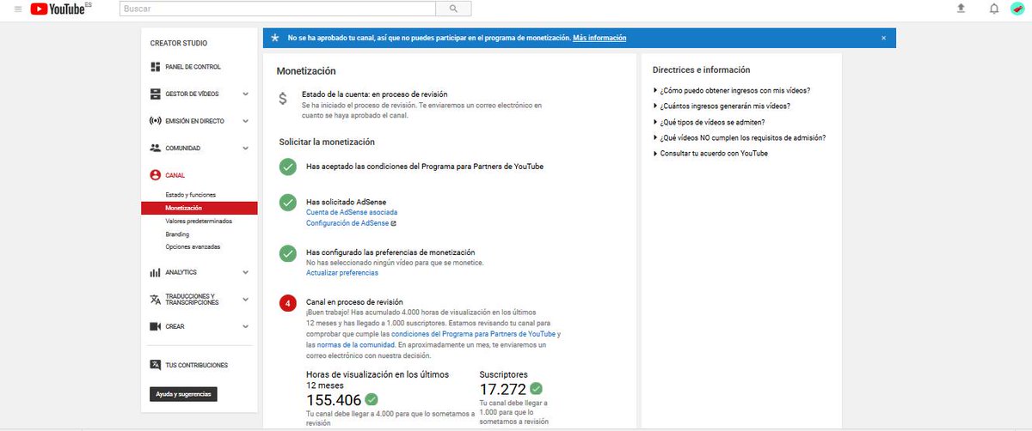This screenshot has width=1032, height=431.
Task: Expand the Emisión en directo section
Action: [x=246, y=121]
